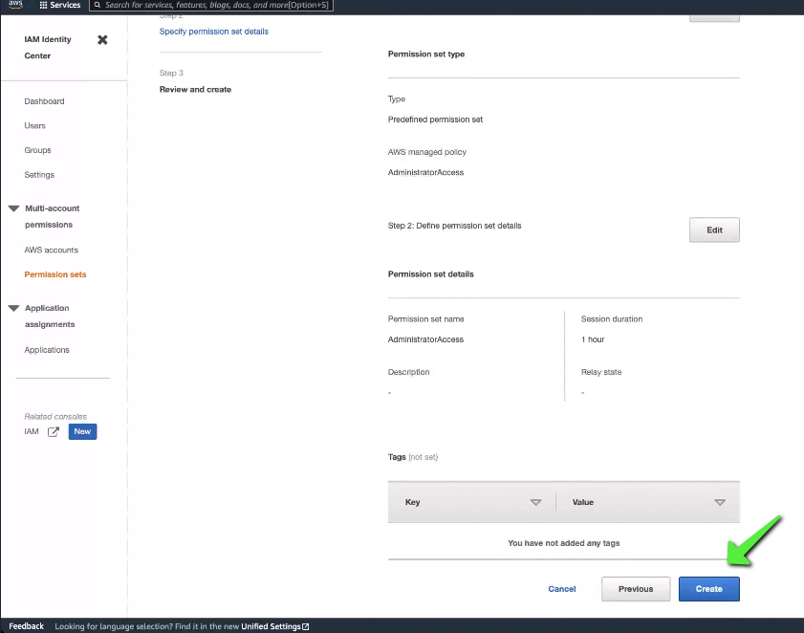Open Unified Settings external link
Viewport: 804px width, 633px height.
pos(275,626)
